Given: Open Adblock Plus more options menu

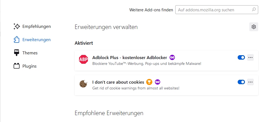Looking at the screenshot, I should (250, 57).
